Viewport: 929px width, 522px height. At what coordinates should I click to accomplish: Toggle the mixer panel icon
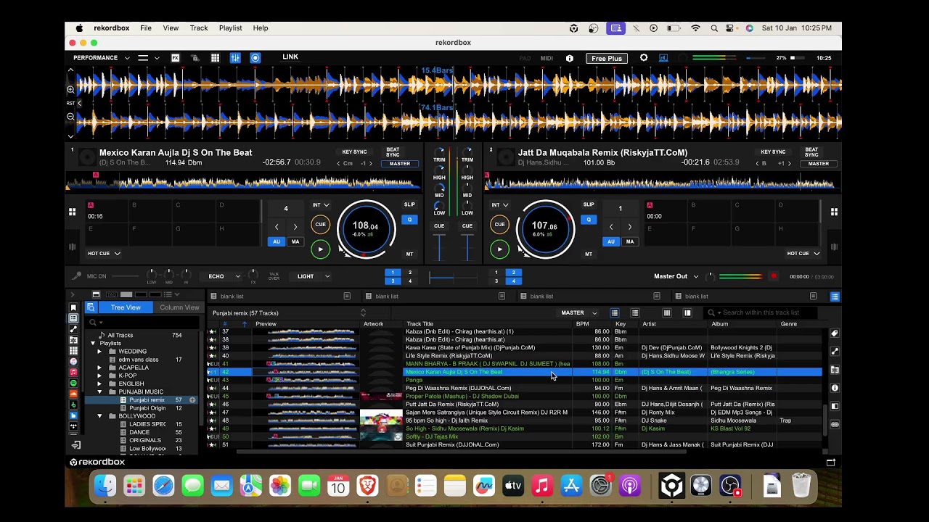(235, 58)
